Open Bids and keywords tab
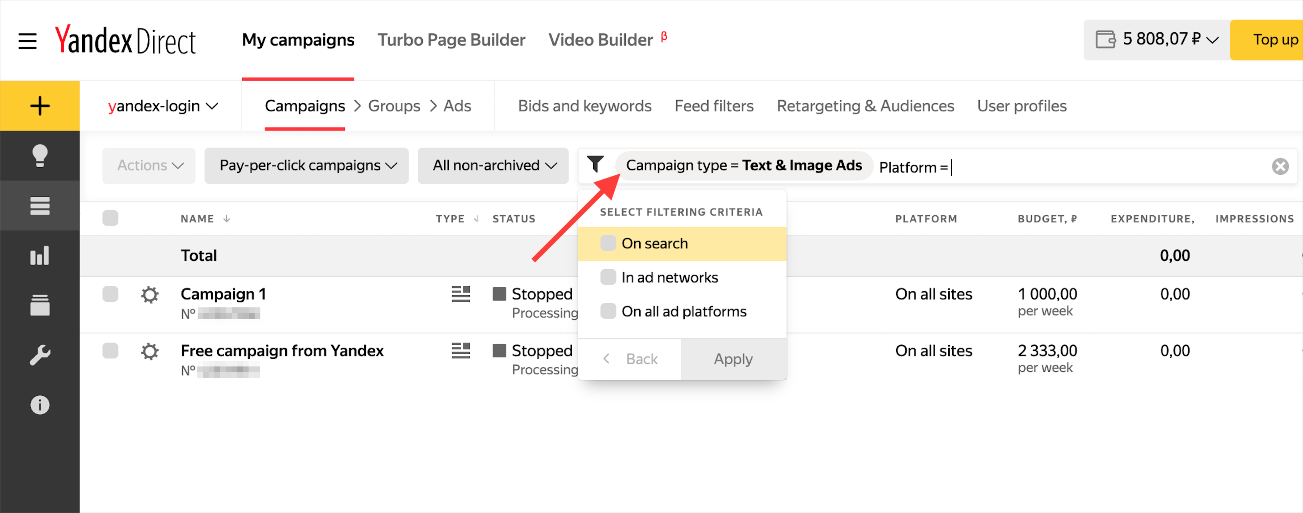The height and width of the screenshot is (513, 1303). coord(585,106)
